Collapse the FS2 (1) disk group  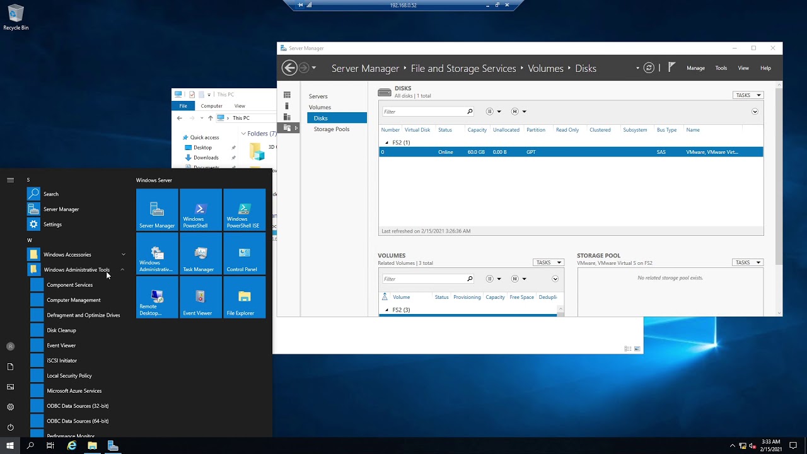coord(387,143)
